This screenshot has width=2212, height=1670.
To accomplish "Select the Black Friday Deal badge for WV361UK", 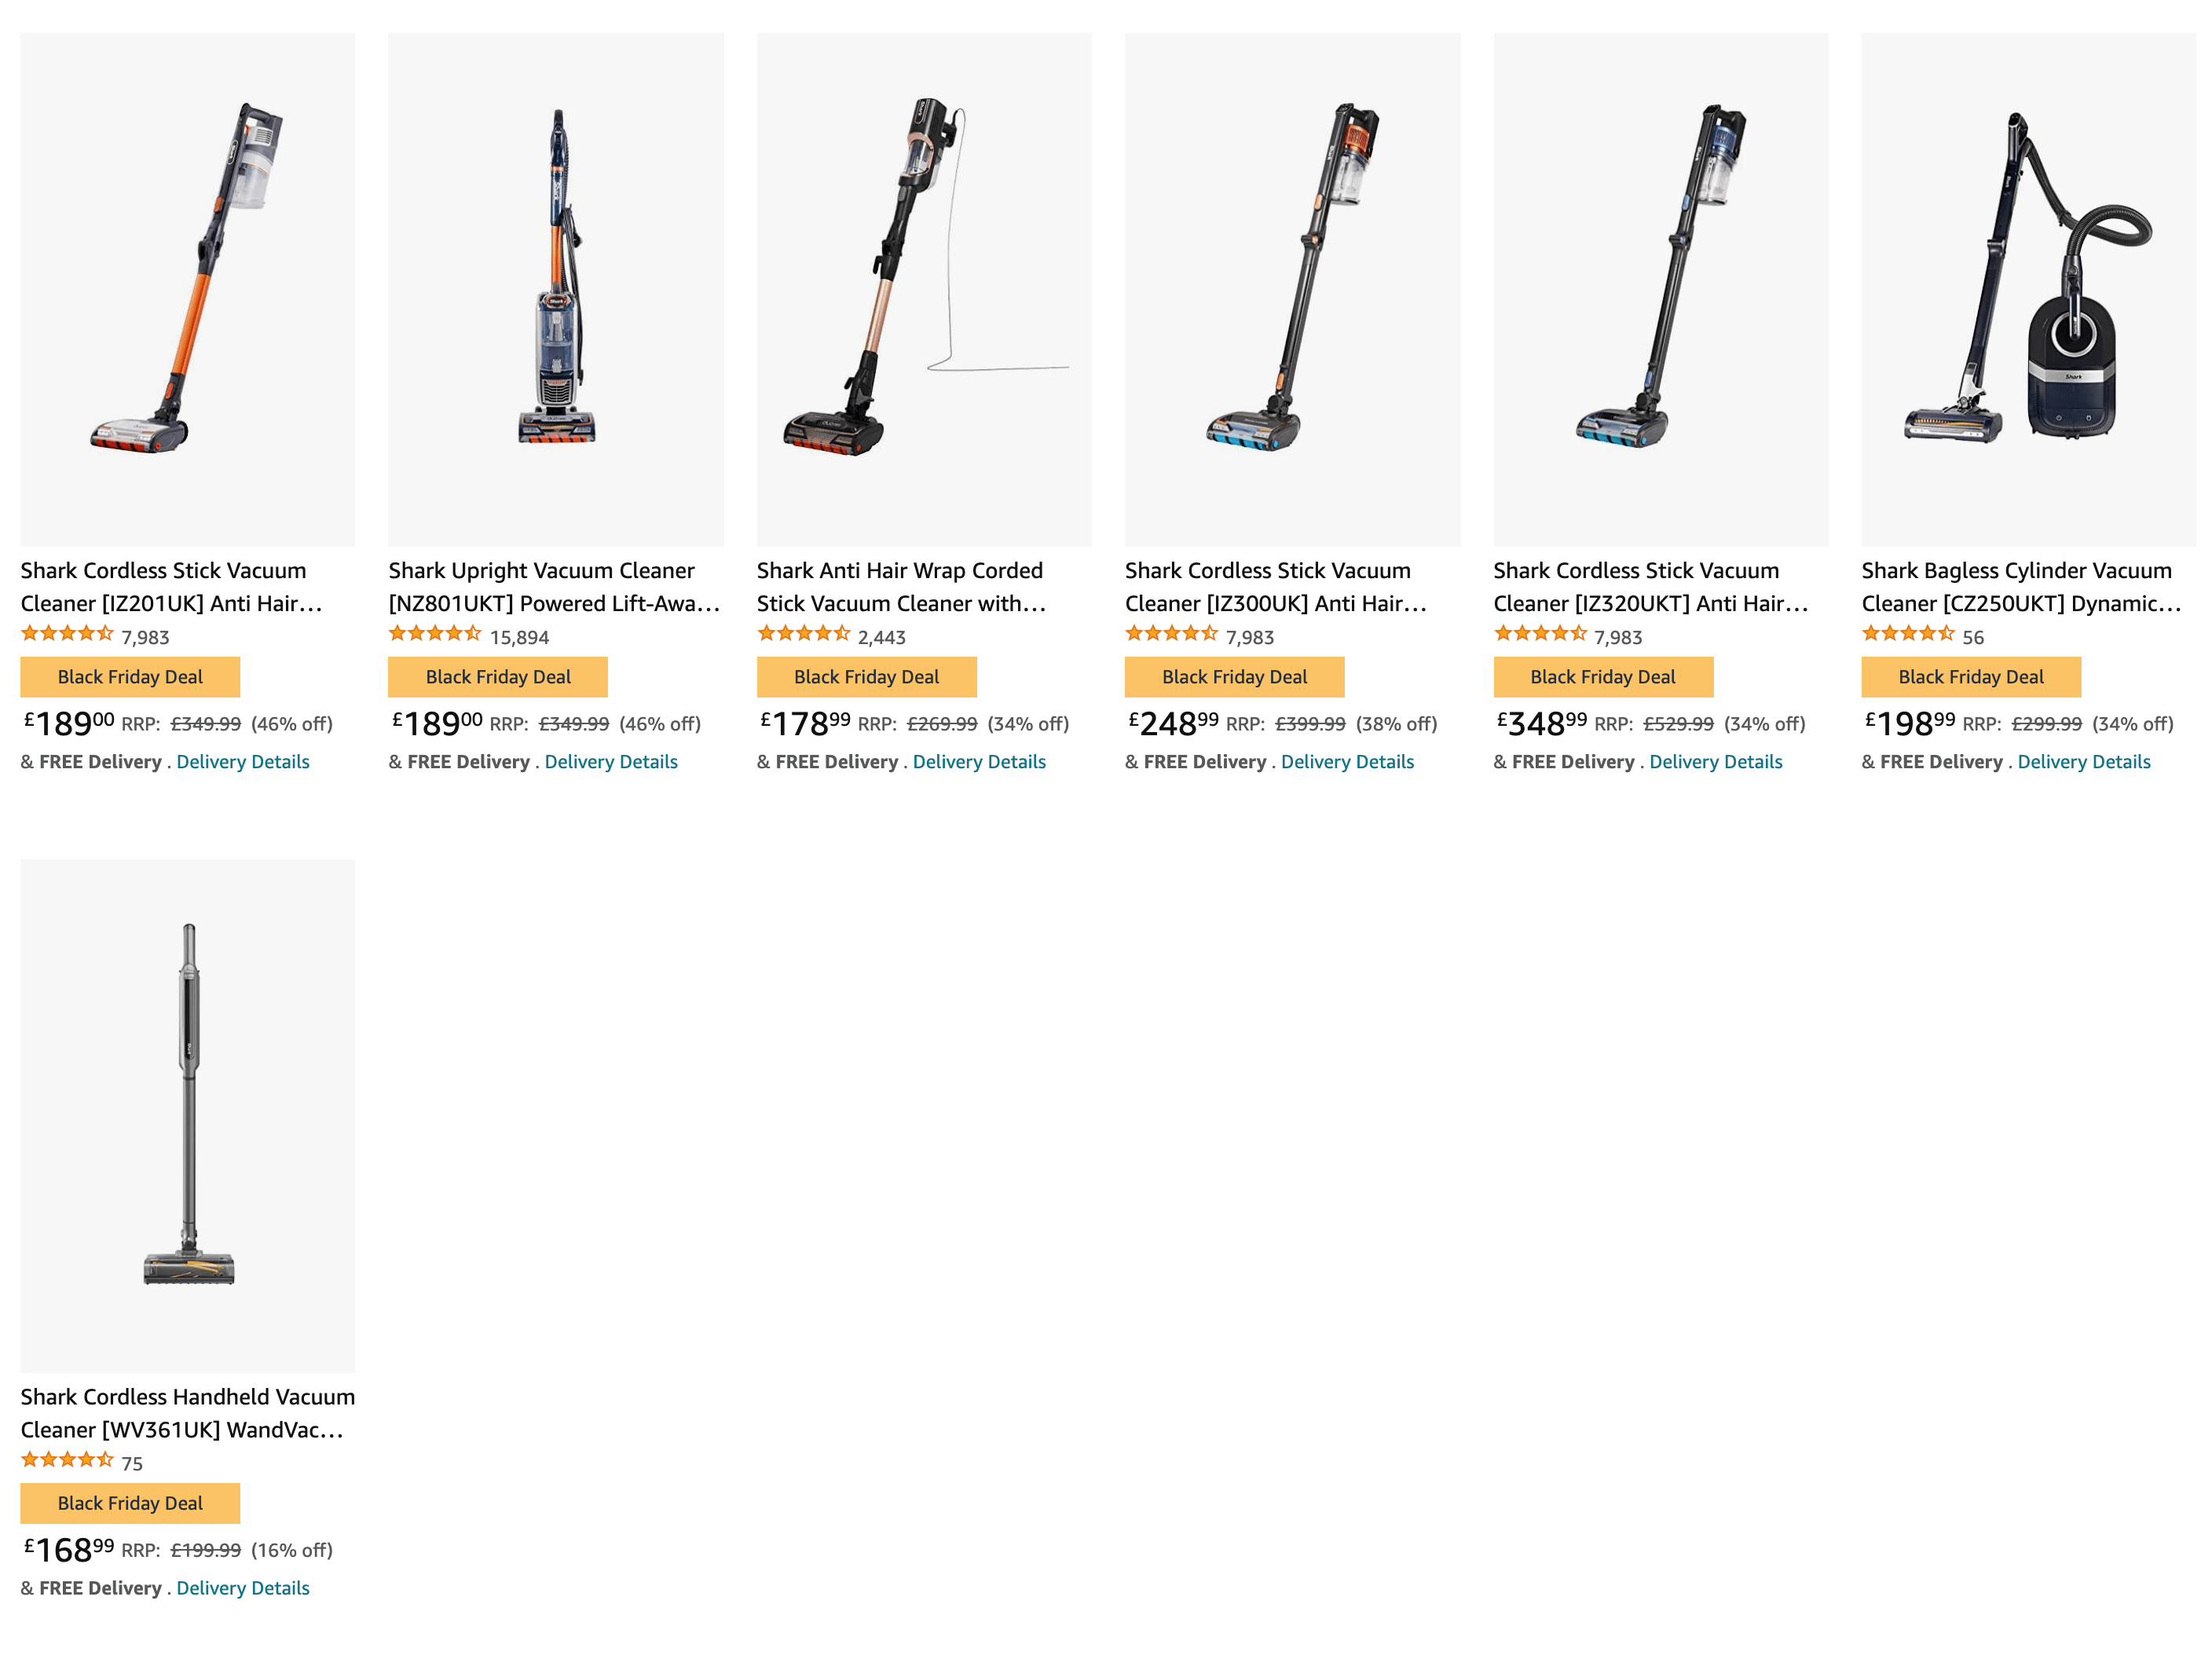I will pos(130,1503).
